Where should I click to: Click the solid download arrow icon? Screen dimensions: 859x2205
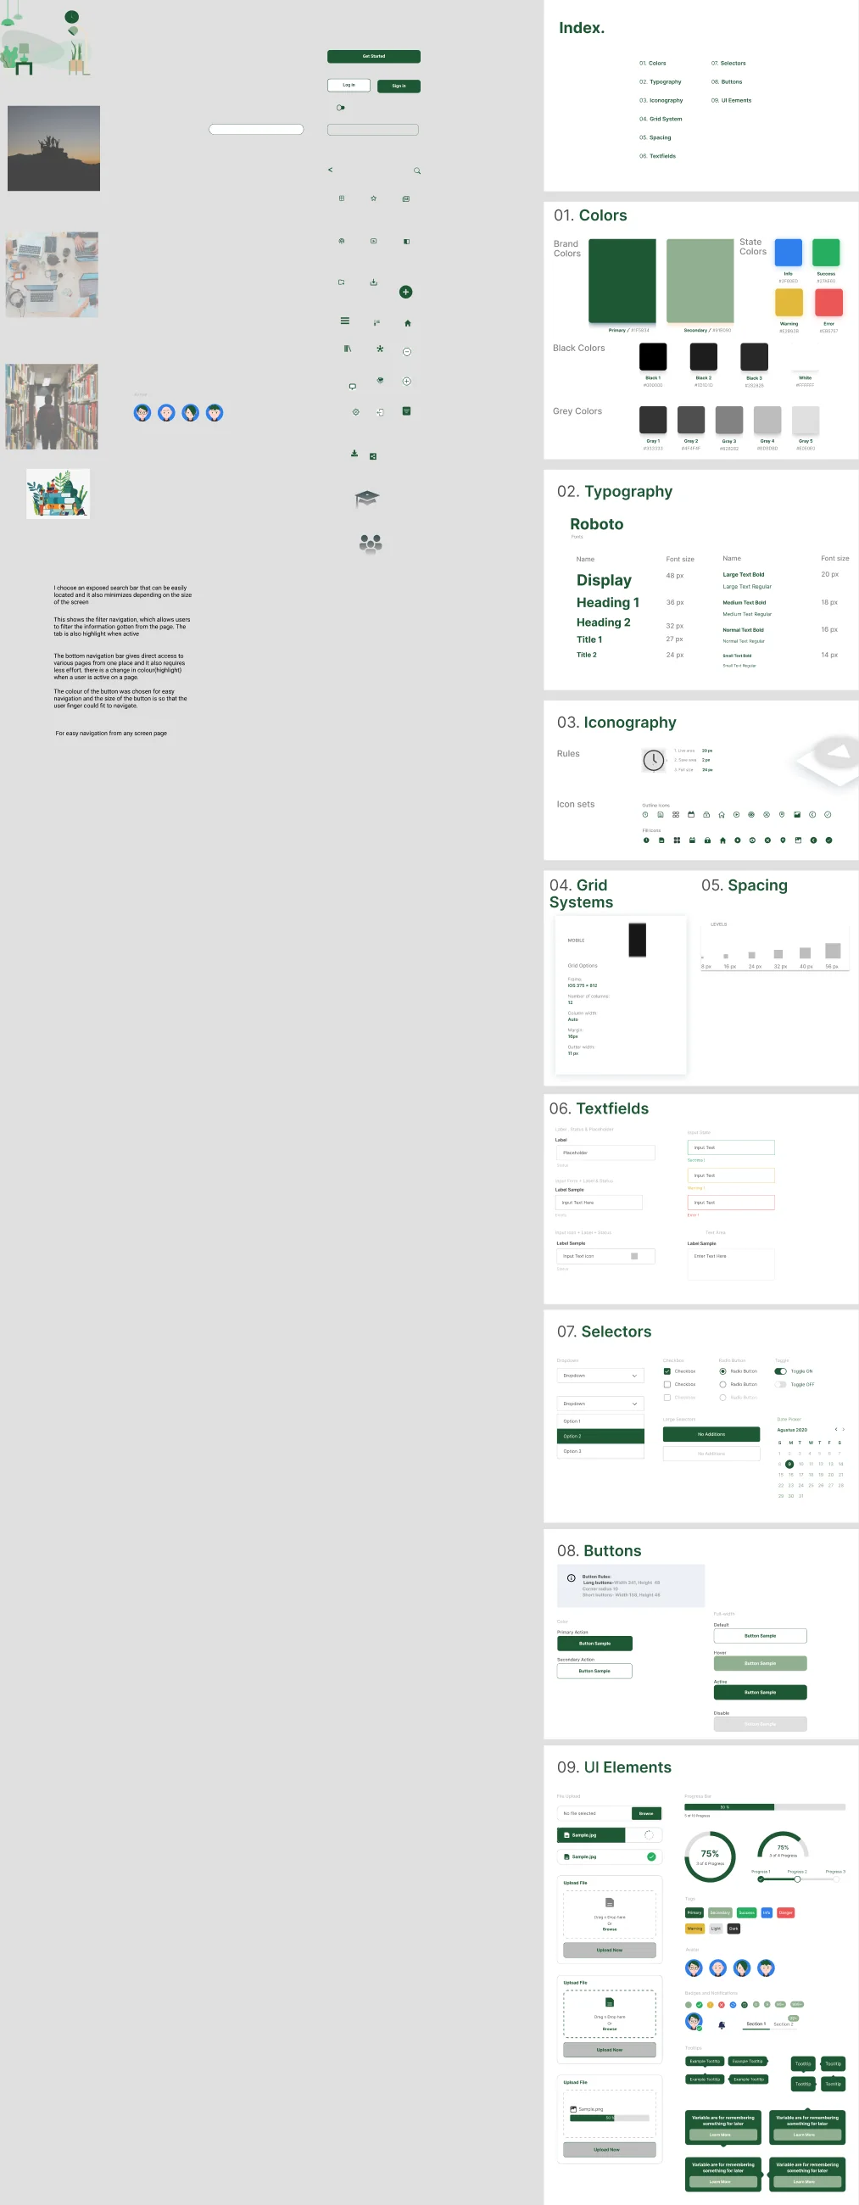coord(354,453)
